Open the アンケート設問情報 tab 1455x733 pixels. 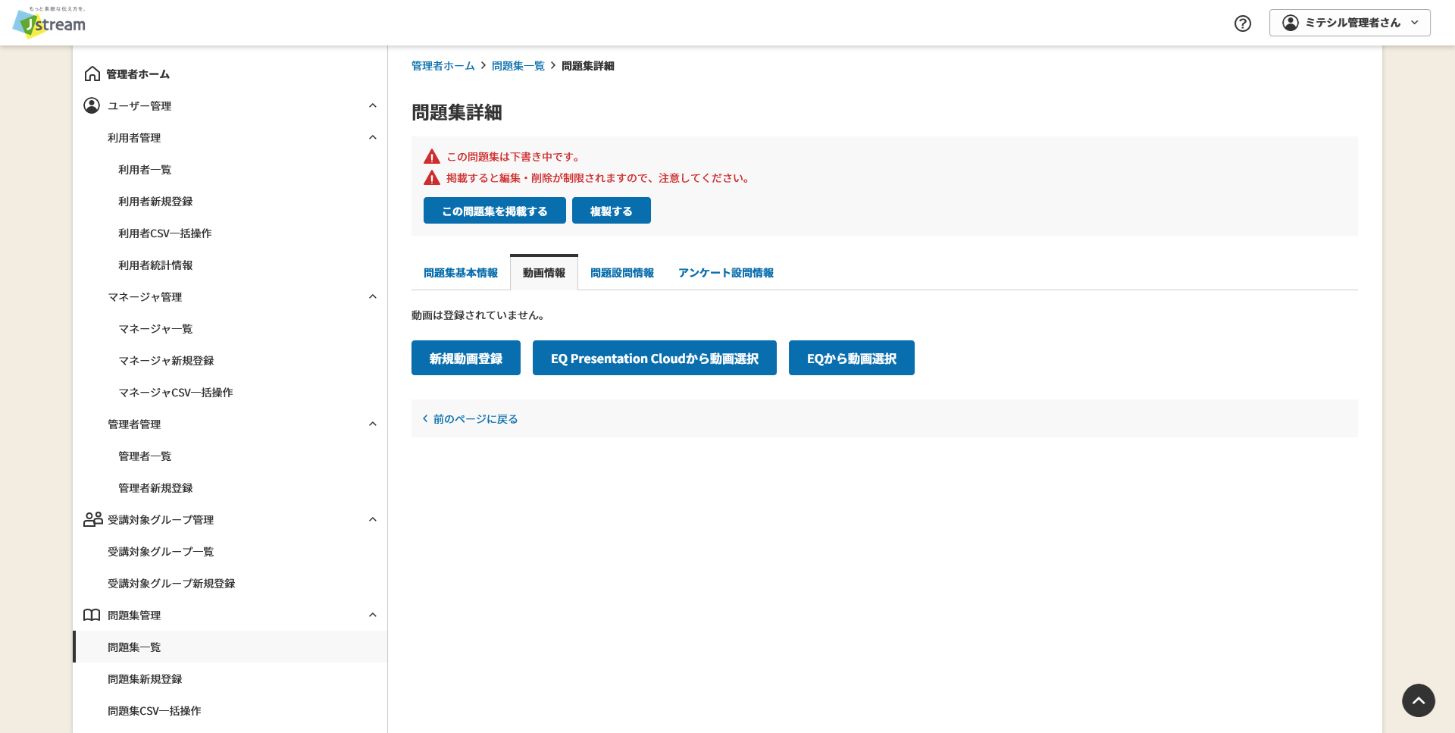tap(726, 273)
